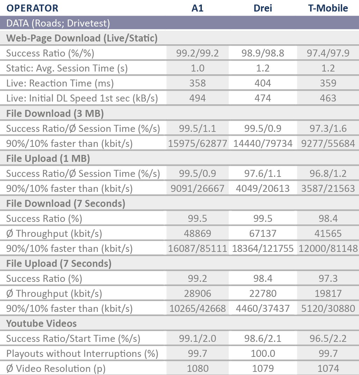
Task: Select the Drei video resolution 1079
Action: (x=263, y=368)
